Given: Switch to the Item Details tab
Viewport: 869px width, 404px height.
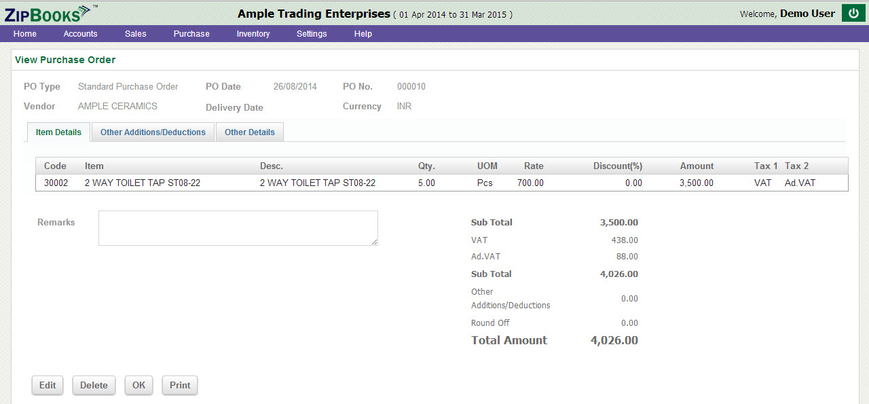Looking at the screenshot, I should pos(58,132).
